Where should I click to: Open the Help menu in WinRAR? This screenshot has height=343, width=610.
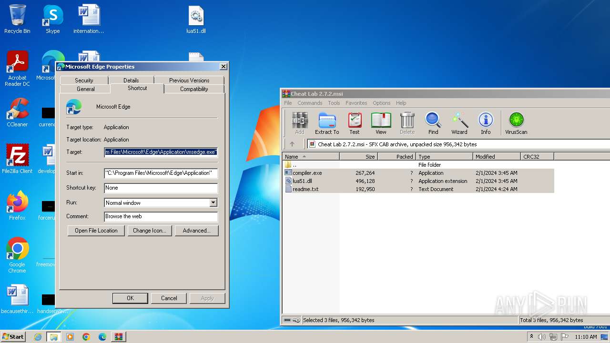(x=401, y=103)
